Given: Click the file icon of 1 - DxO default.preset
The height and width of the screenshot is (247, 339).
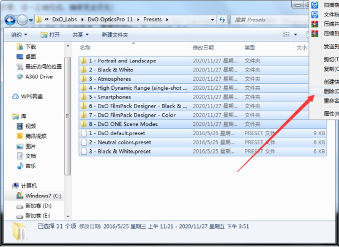Looking at the screenshot, I should pyautogui.click(x=84, y=133).
